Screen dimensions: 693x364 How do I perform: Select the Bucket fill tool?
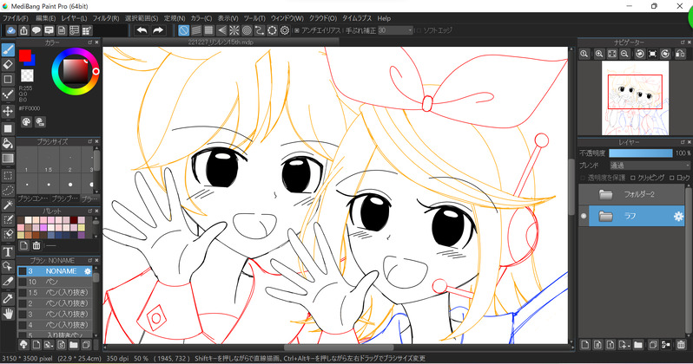tap(8, 143)
